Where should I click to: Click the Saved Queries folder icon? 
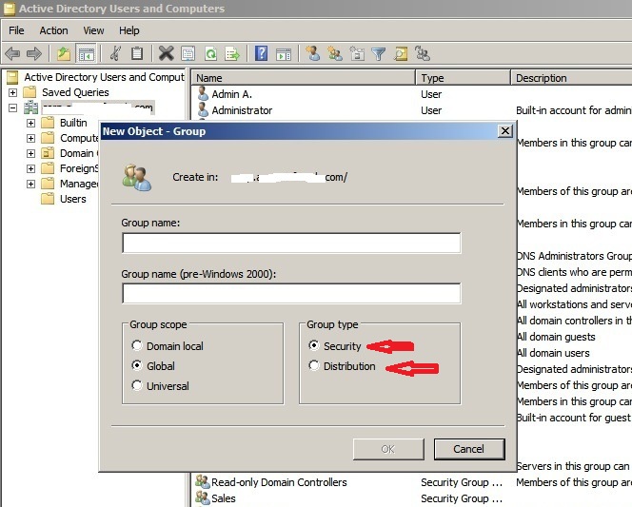point(30,92)
